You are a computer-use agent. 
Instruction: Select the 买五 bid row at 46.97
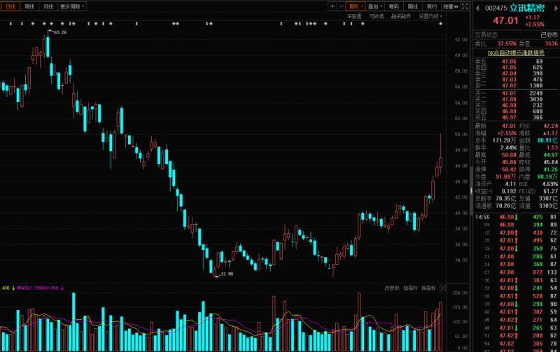tap(517, 117)
